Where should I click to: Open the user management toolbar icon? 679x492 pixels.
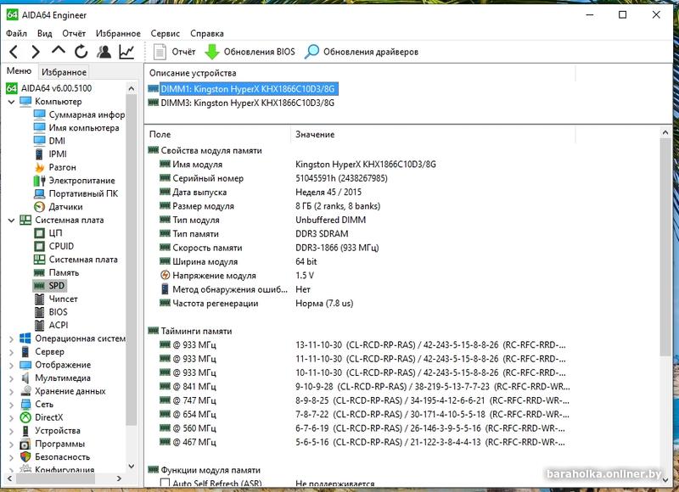(104, 52)
